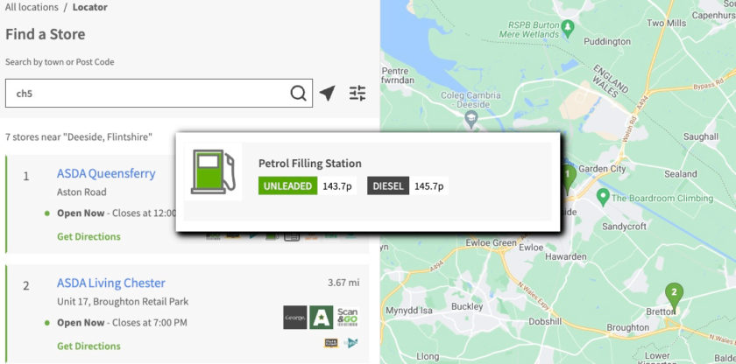Click the Buckley label on the map
This screenshot has width=736, height=364.
pyautogui.click(x=467, y=307)
